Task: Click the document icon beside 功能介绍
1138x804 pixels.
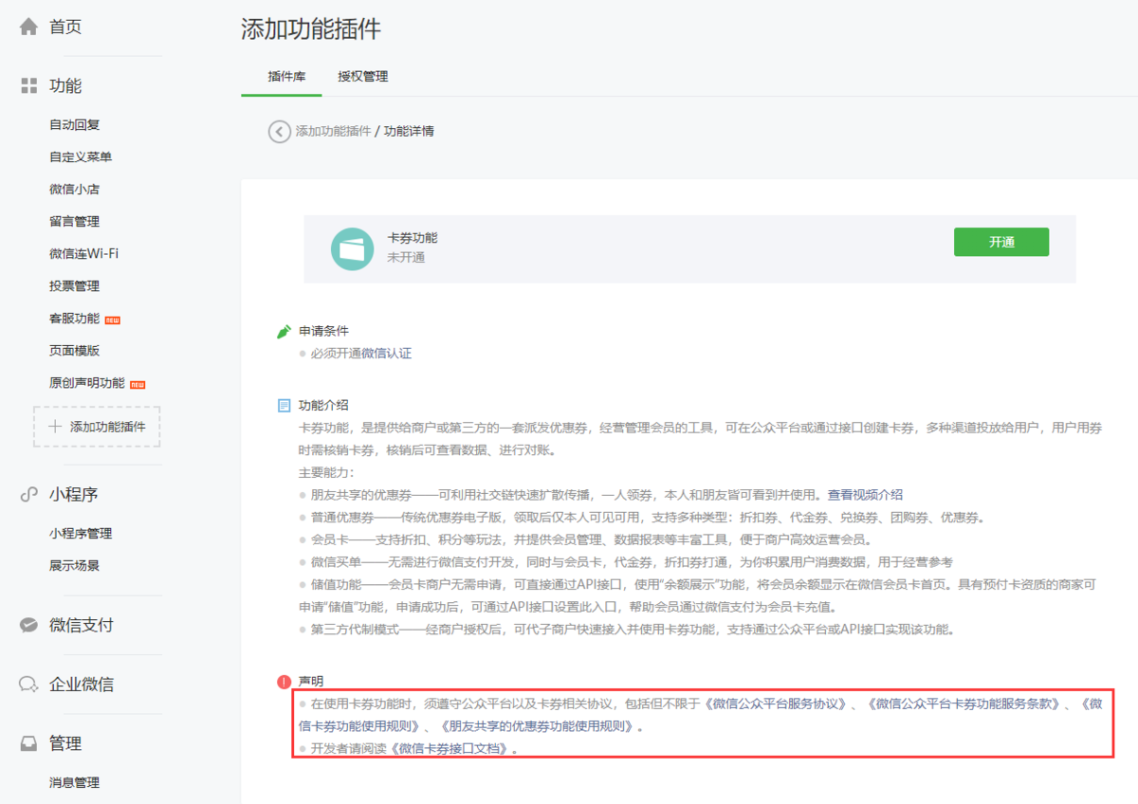Action: [284, 406]
